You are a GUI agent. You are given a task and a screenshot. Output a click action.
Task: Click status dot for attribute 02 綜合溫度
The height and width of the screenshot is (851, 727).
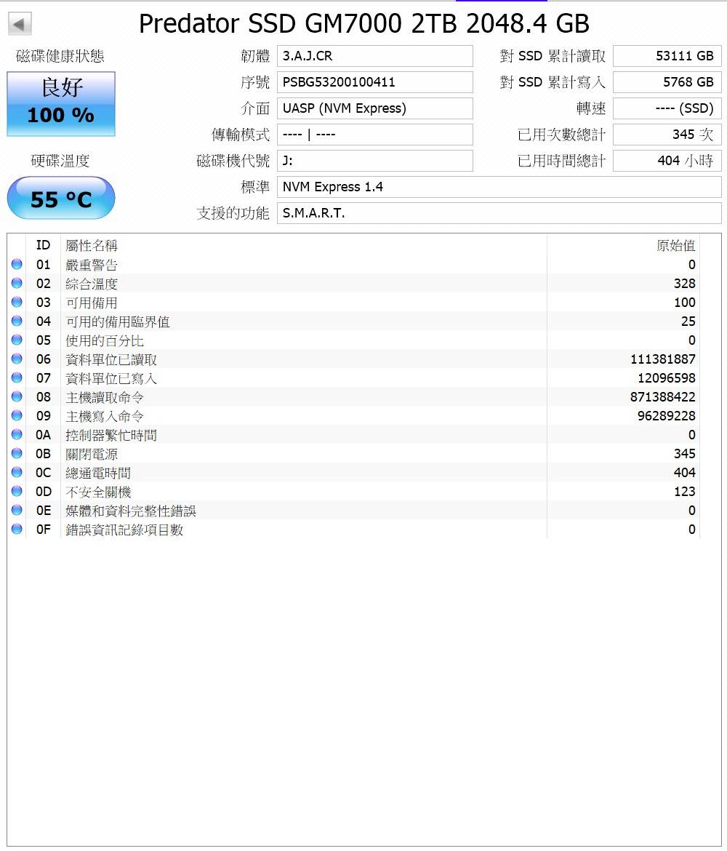click(x=17, y=284)
